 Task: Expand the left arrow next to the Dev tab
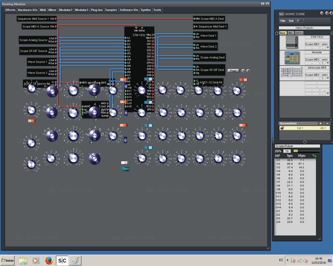(277, 33)
